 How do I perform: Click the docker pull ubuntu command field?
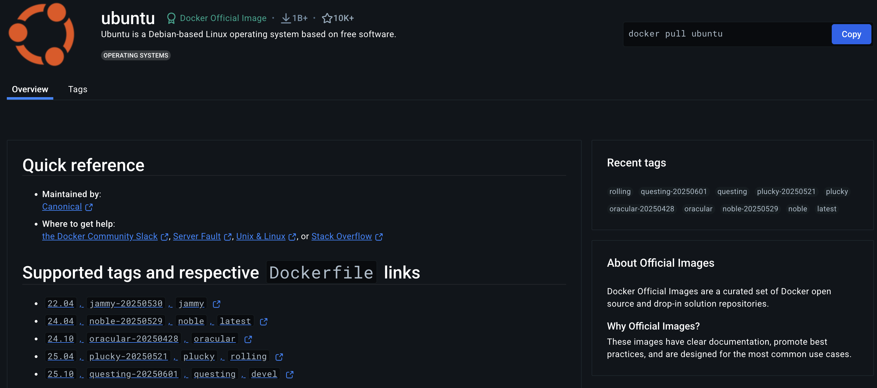(x=725, y=34)
